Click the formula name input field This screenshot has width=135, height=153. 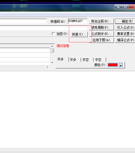point(23,21)
